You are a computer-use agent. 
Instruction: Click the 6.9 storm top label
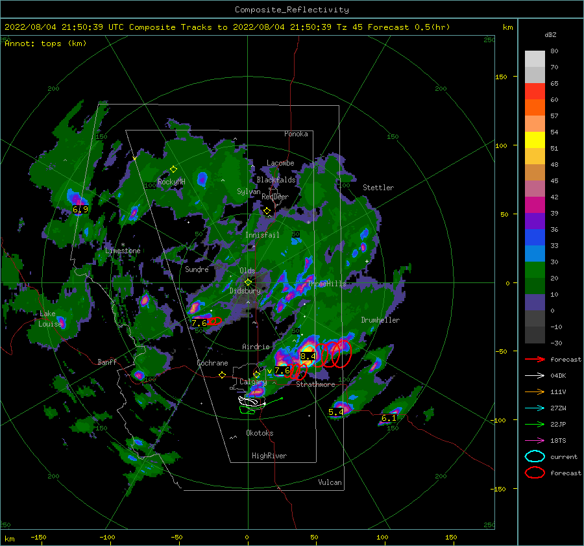tap(80, 210)
